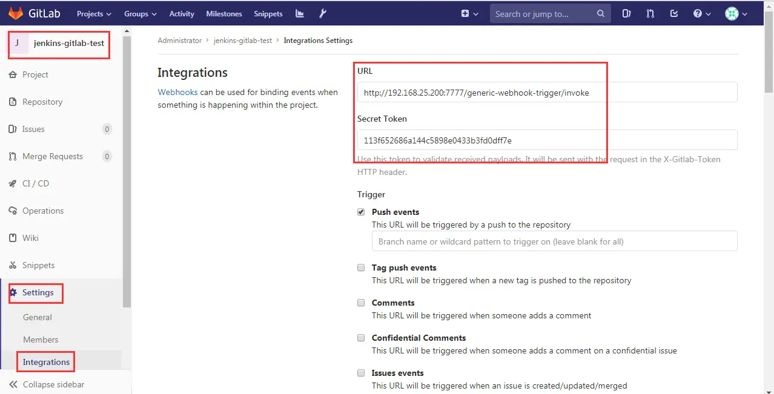
Task: Click the GitLab logo icon
Action: click(16, 13)
